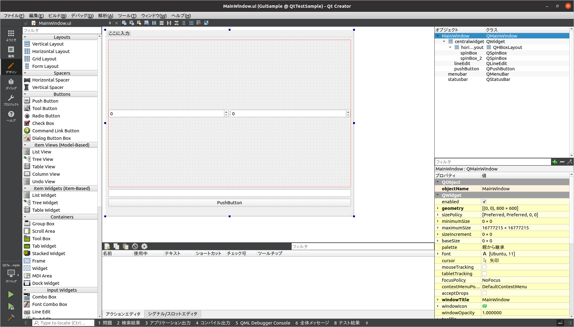Select the アクションエディタ tab
The image size is (574, 327).
tap(123, 314)
